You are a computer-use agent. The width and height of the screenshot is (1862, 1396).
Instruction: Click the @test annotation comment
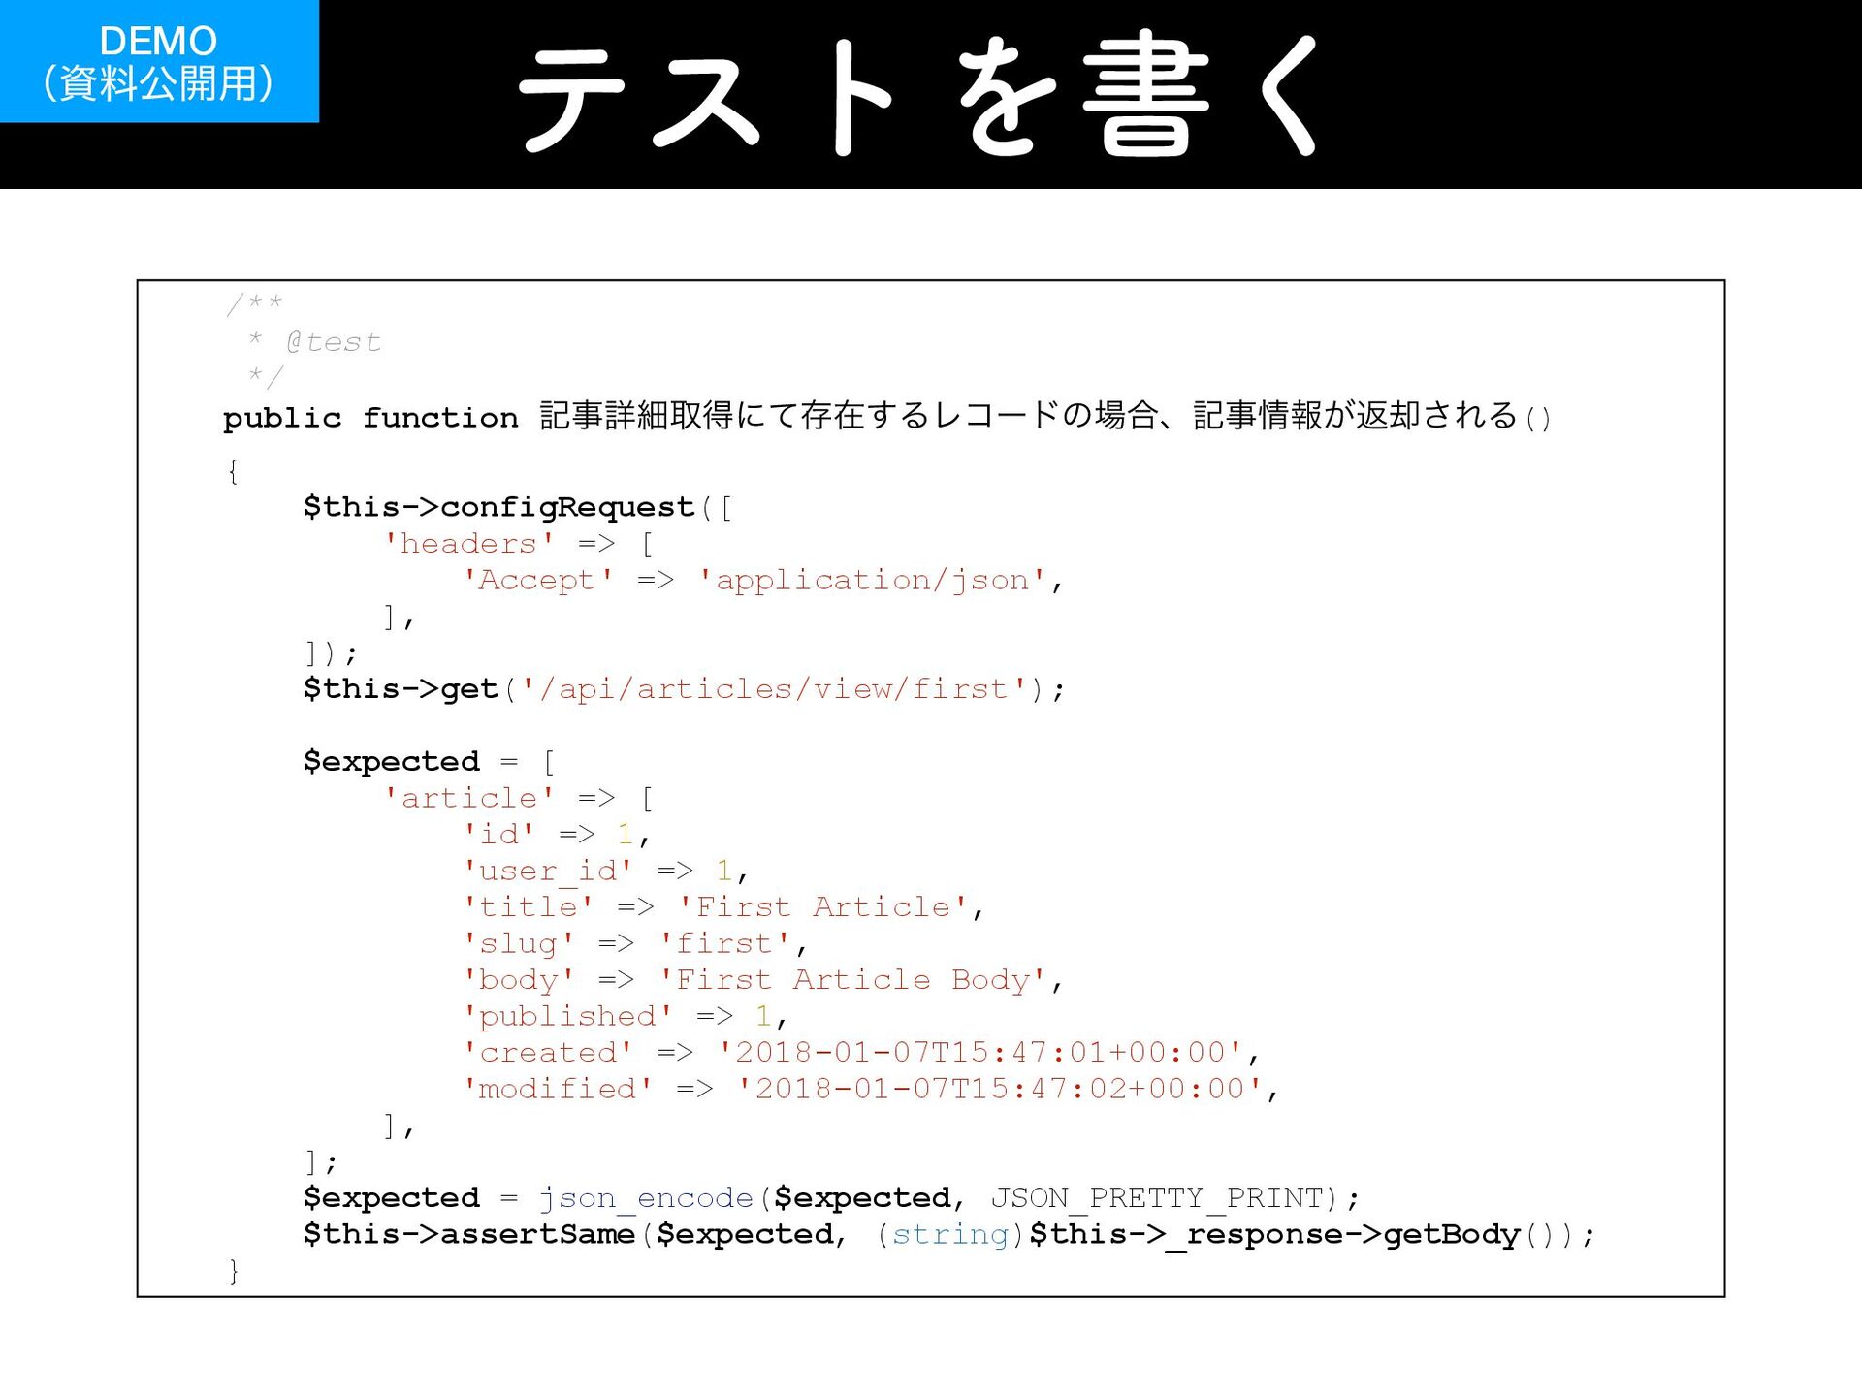coord(334,342)
